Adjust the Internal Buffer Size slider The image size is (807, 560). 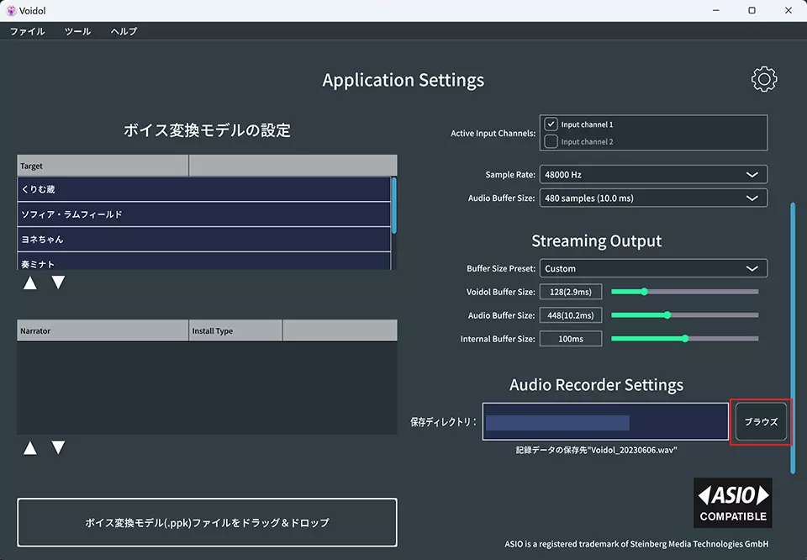point(684,339)
